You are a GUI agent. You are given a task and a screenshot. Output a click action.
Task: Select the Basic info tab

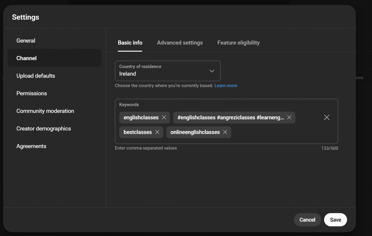point(130,43)
